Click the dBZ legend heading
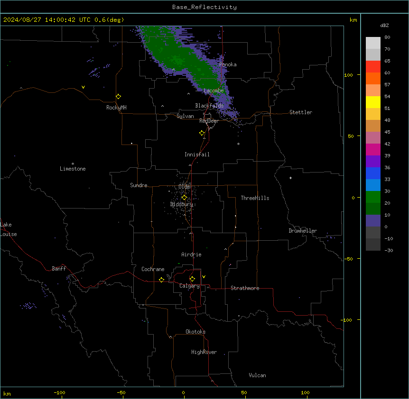409x399 pixels. coord(384,25)
